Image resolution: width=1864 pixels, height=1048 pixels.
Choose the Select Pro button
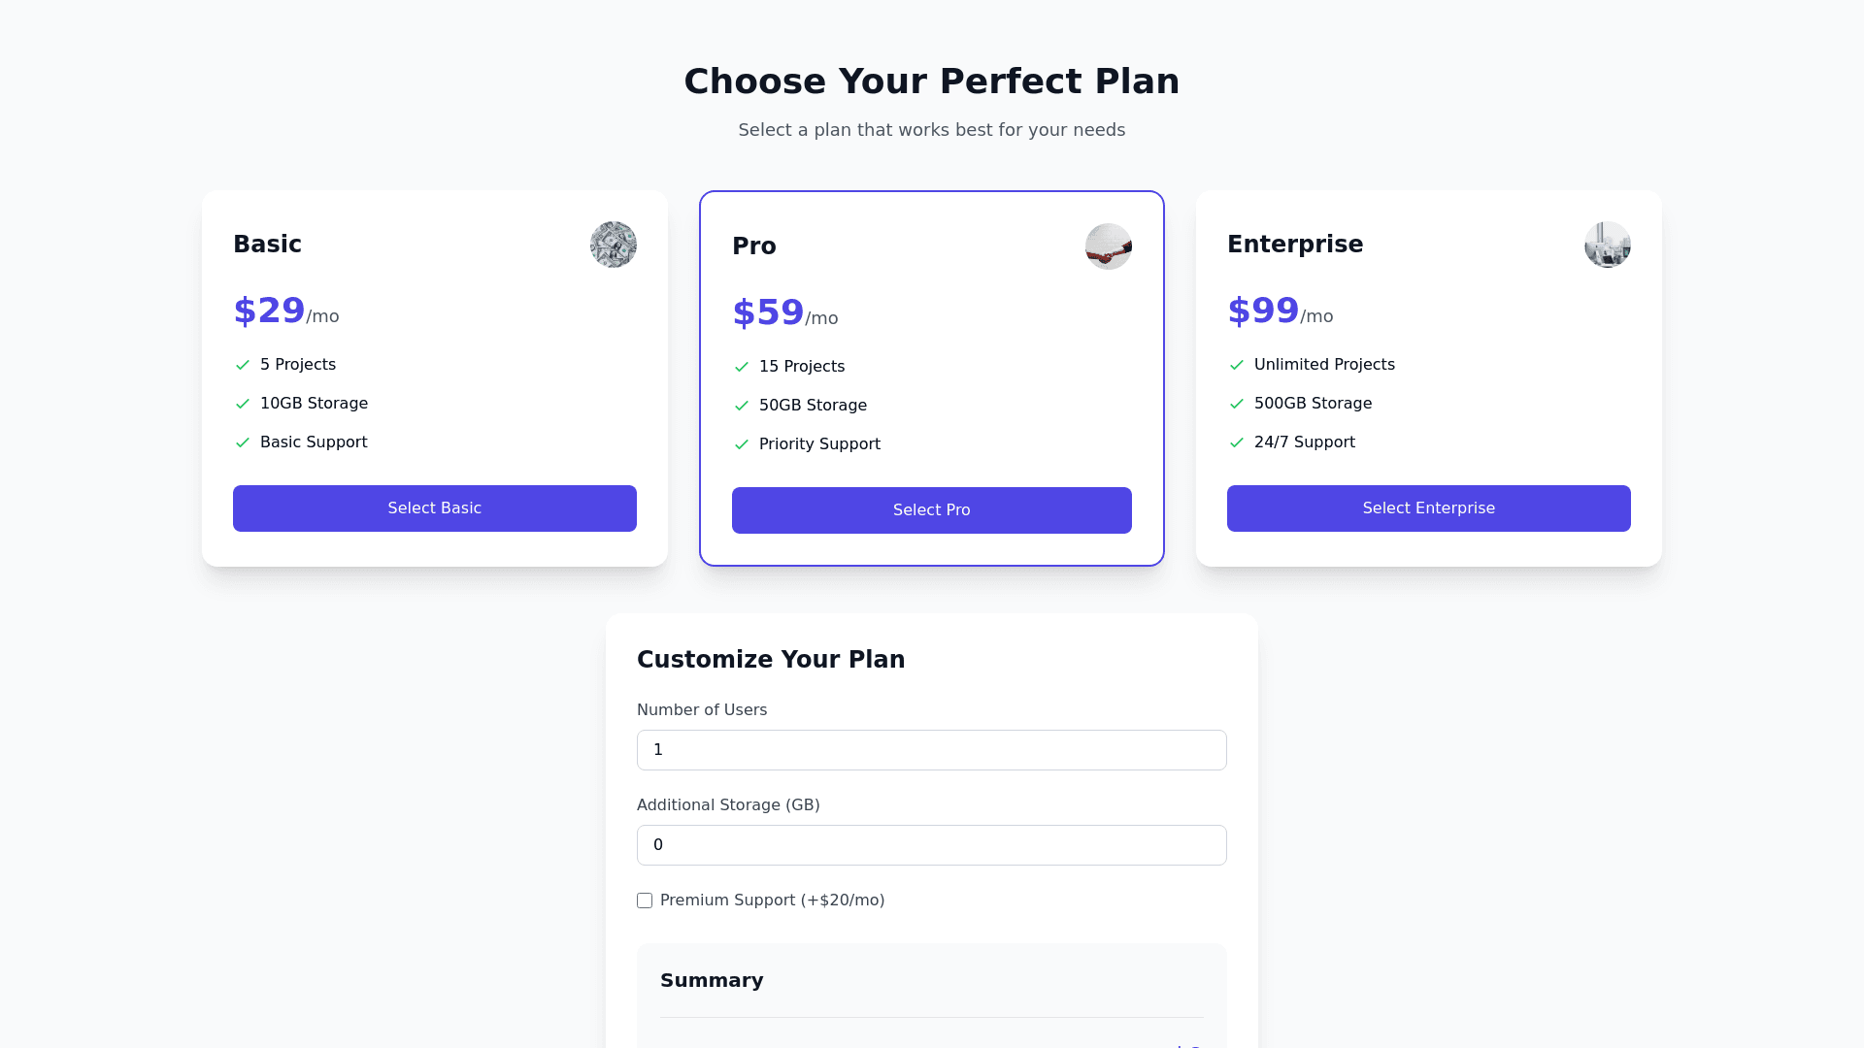(932, 510)
